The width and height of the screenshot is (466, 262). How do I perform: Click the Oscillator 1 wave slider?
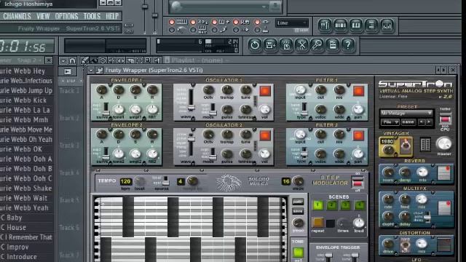click(191, 100)
